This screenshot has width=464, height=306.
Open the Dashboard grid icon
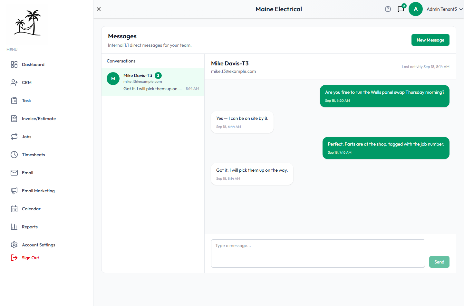pyautogui.click(x=14, y=64)
